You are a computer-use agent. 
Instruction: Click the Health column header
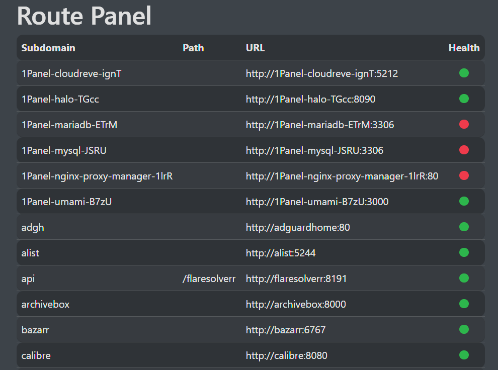tap(464, 48)
